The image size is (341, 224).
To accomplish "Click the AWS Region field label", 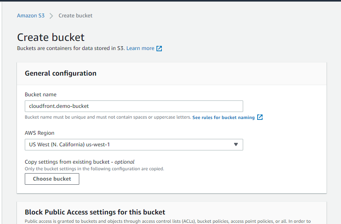I will pos(40,133).
